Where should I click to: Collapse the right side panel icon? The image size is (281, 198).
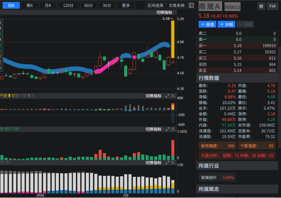(191, 5)
